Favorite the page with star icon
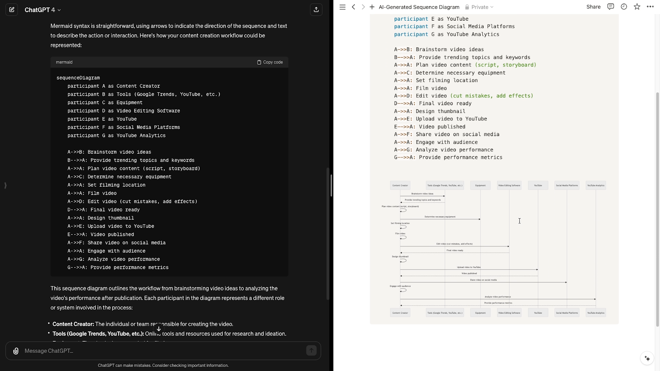Image resolution: width=660 pixels, height=371 pixels. [637, 7]
